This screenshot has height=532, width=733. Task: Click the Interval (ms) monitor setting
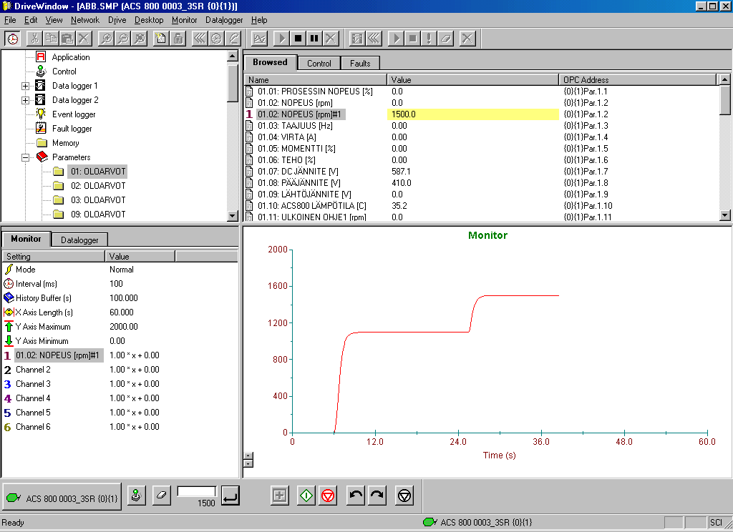point(36,284)
